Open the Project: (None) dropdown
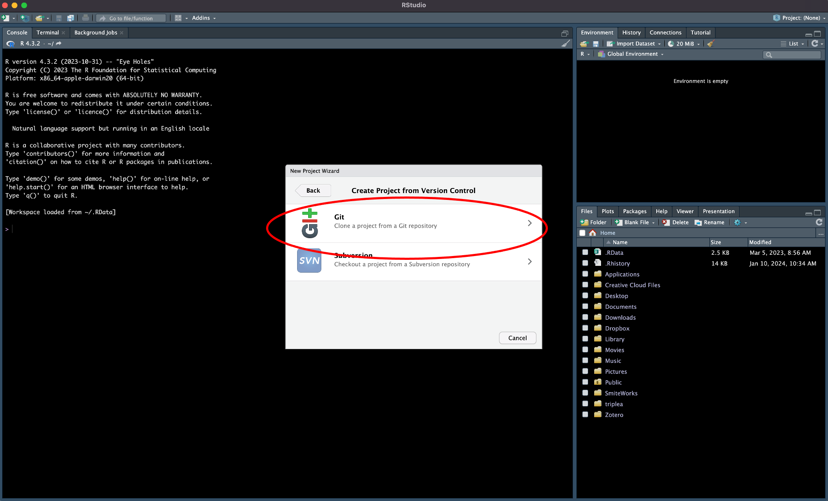This screenshot has width=828, height=501. coord(799,18)
